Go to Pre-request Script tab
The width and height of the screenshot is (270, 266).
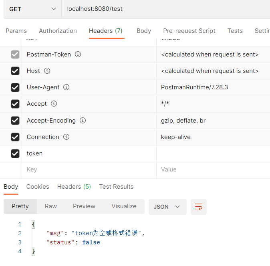[189, 31]
